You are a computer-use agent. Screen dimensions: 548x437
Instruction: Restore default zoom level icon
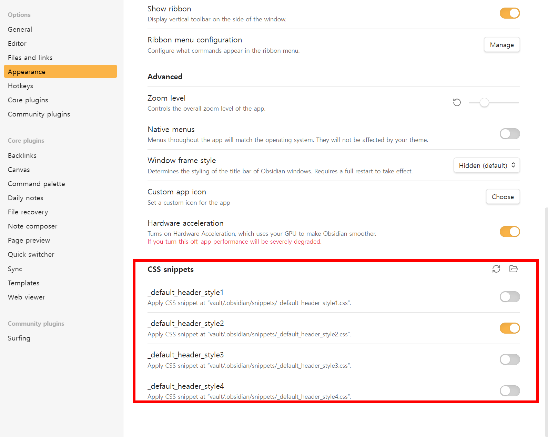pyautogui.click(x=457, y=102)
